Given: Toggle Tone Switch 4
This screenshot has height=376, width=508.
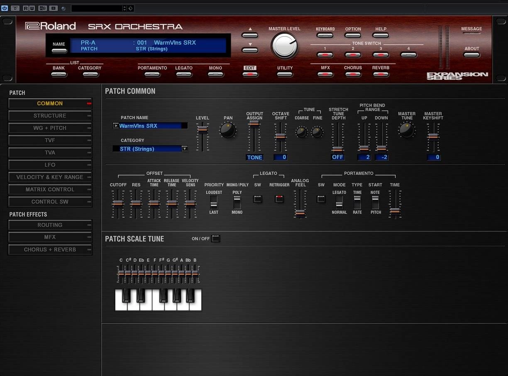Looking at the screenshot, I should pyautogui.click(x=408, y=55).
